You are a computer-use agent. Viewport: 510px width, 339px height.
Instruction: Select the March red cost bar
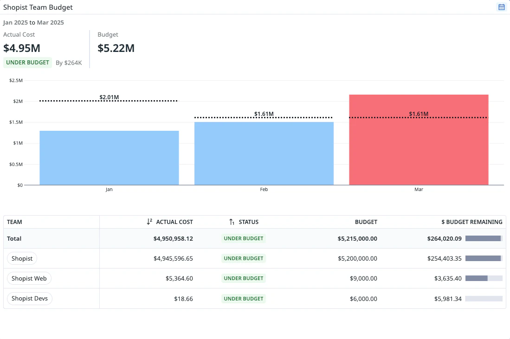click(419, 140)
